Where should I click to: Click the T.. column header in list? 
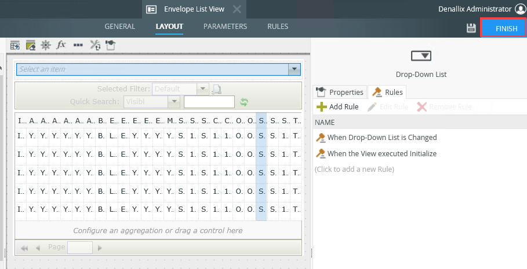click(296, 121)
